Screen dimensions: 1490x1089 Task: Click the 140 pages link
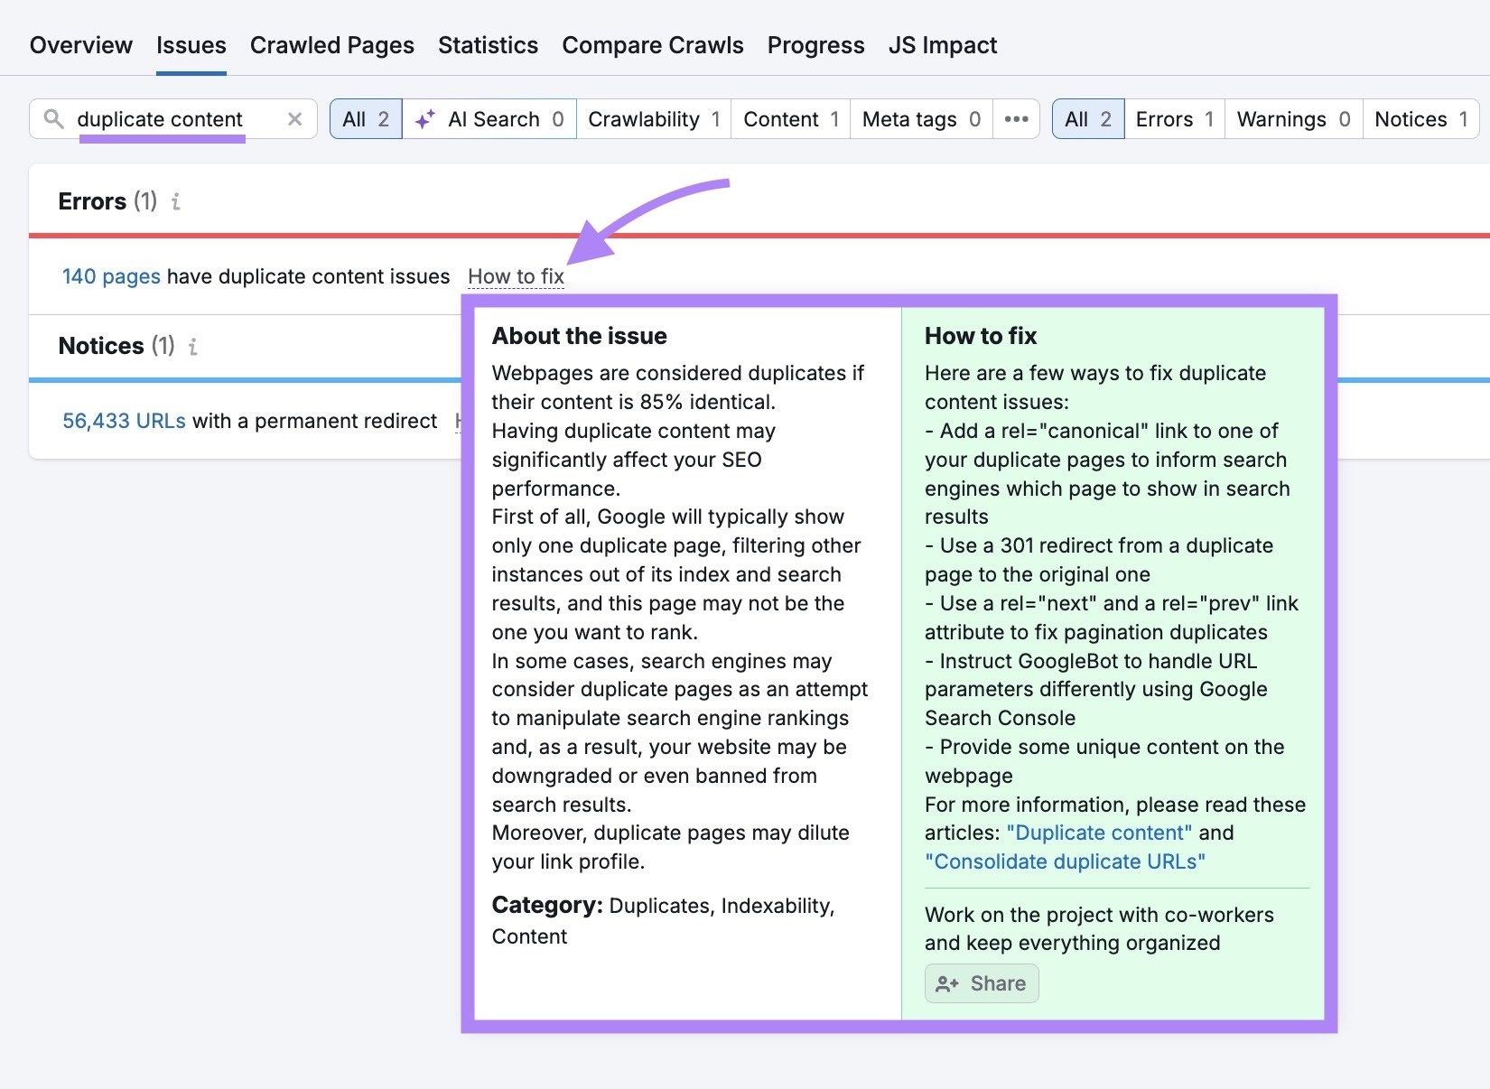click(111, 276)
